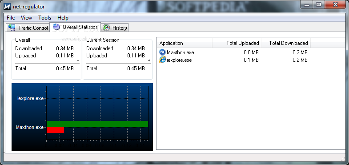Click the red Maxthon.exe upload bar

(55, 130)
